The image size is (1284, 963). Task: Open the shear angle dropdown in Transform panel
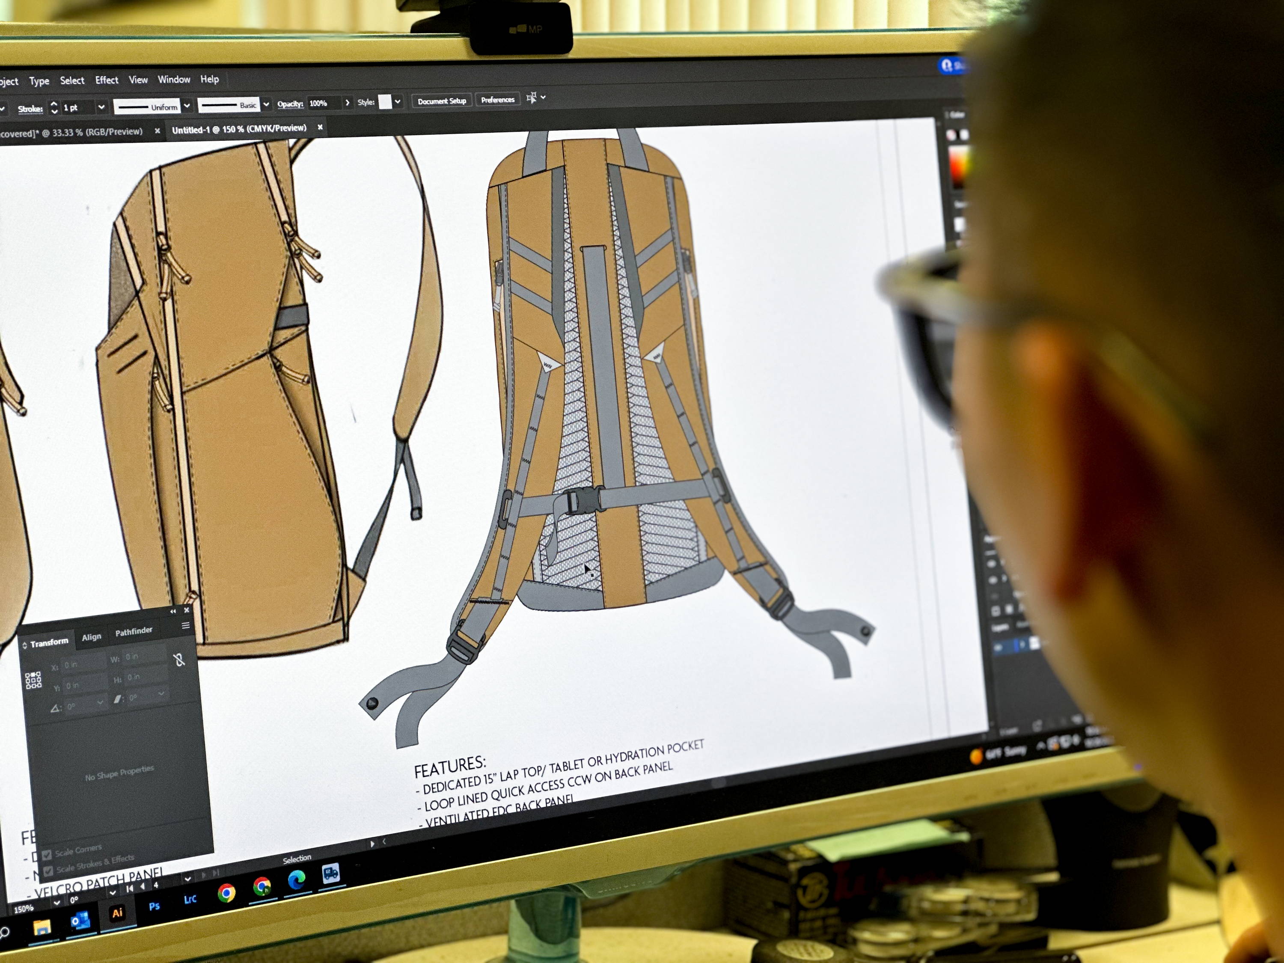(161, 693)
